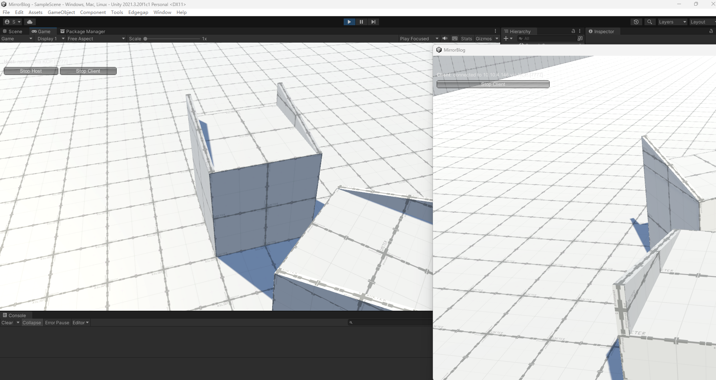Open the Gizmos dropdown arrow
716x380 pixels.
[x=497, y=38]
